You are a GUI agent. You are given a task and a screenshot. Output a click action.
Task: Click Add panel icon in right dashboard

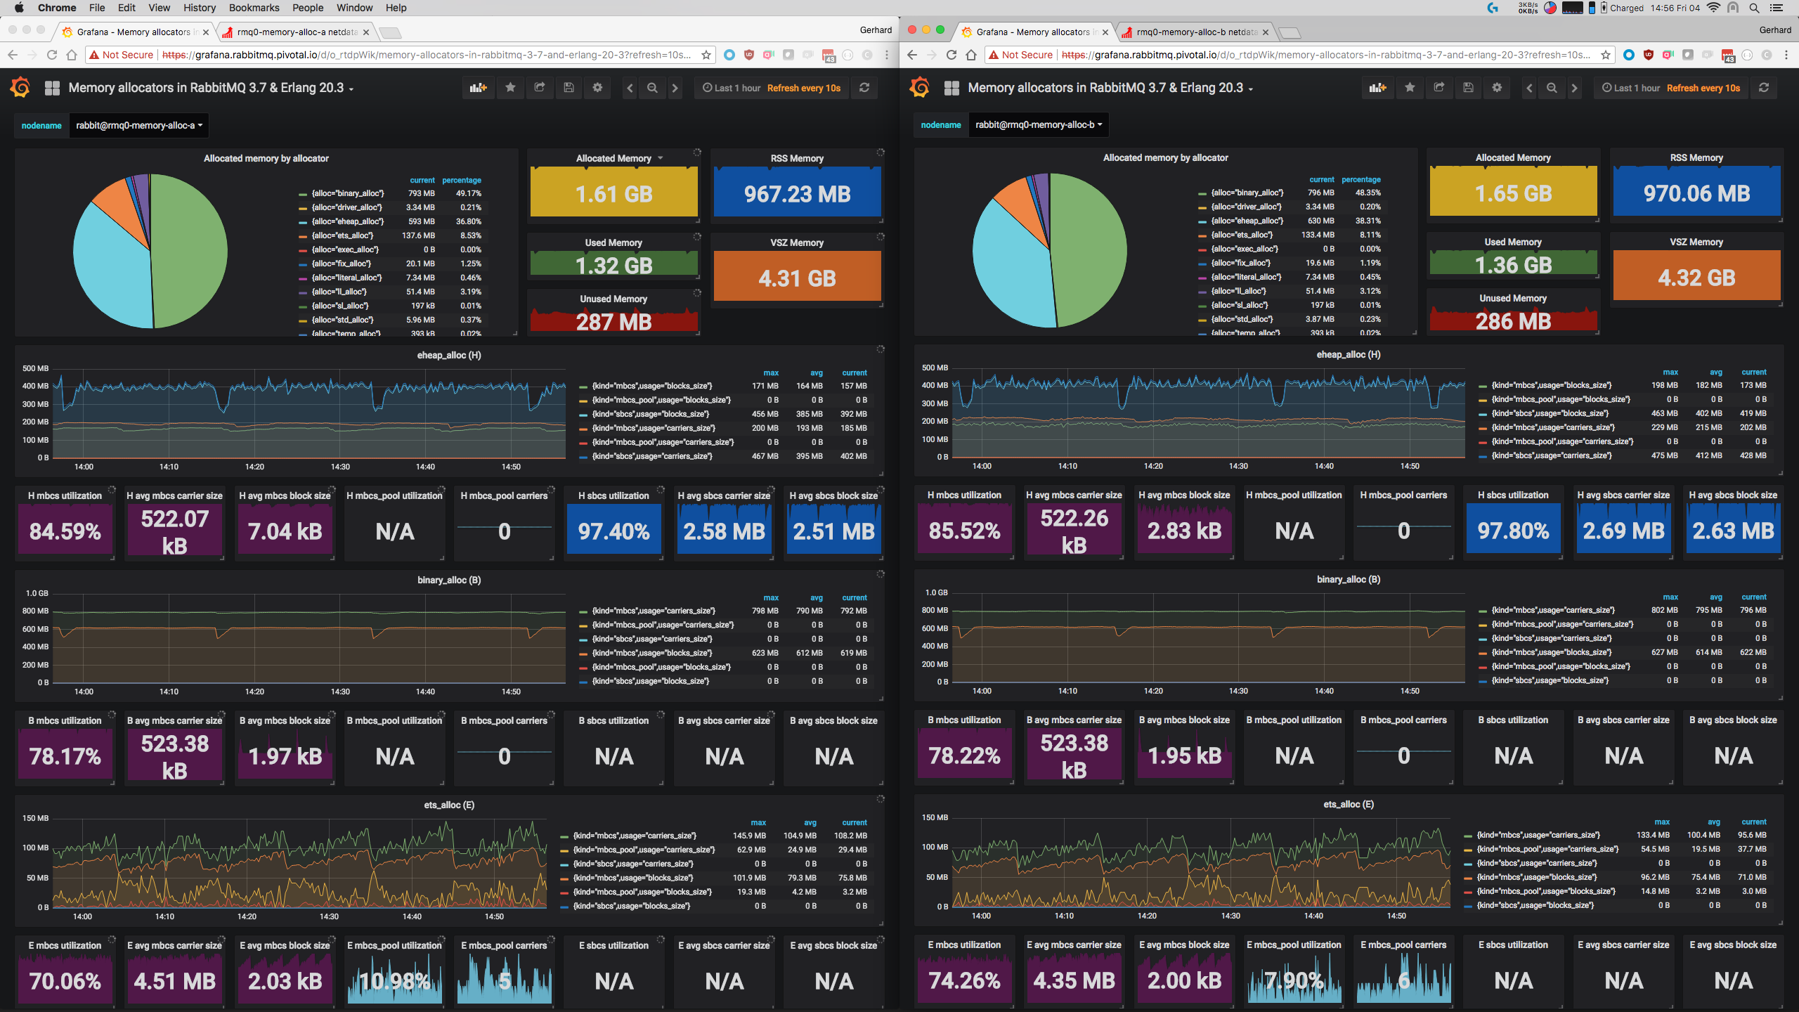pos(1377,88)
